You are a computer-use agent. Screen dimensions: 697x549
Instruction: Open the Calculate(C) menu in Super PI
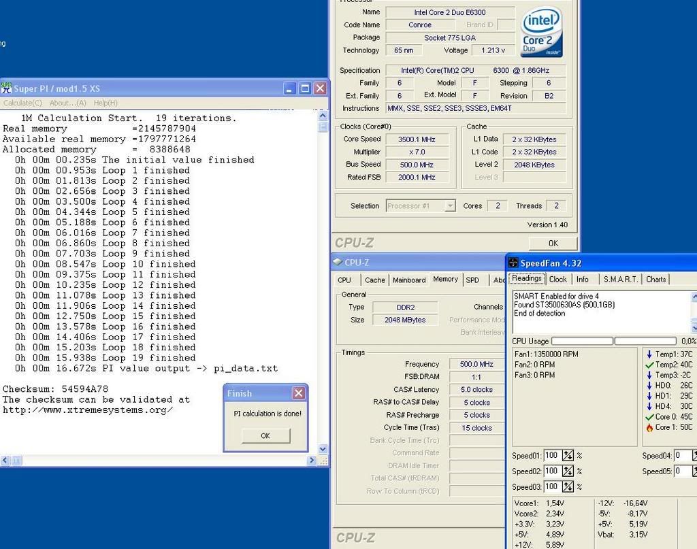[22, 103]
